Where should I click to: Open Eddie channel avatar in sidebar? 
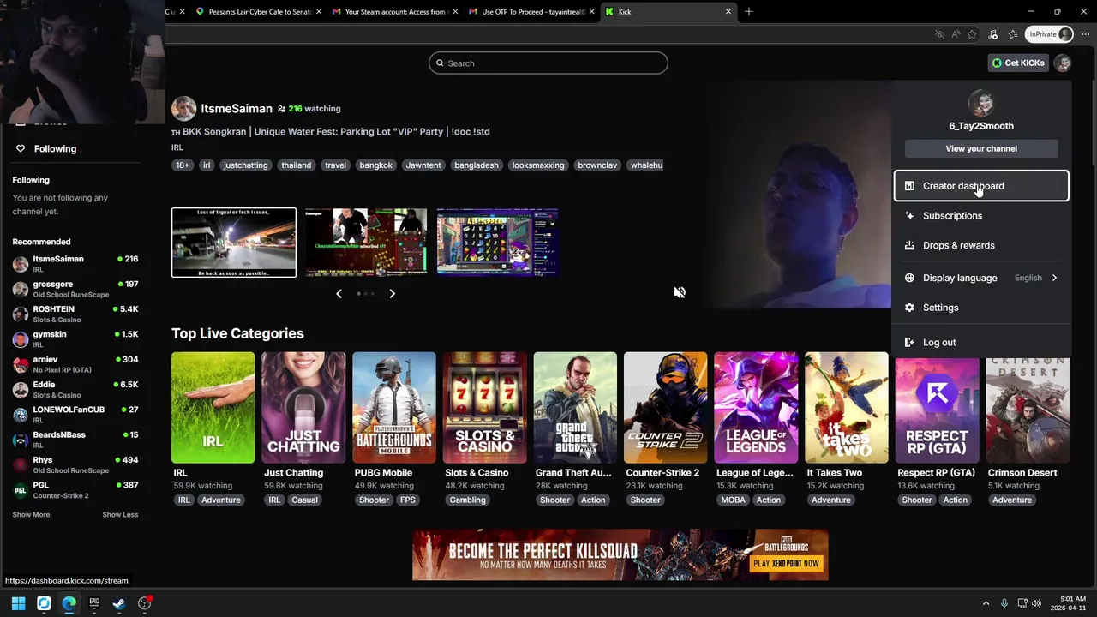[21, 390]
